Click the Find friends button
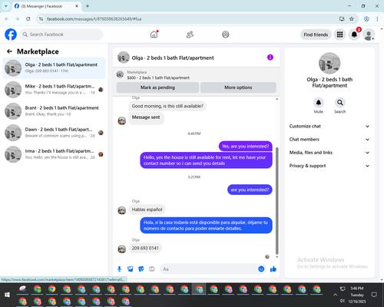384x307 pixels. pos(316,35)
